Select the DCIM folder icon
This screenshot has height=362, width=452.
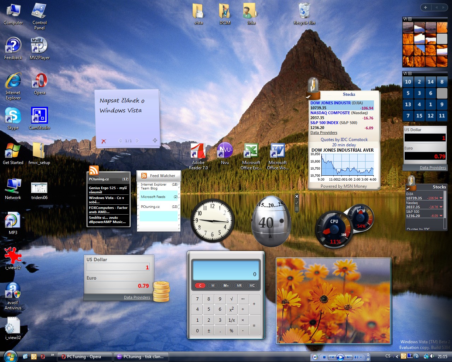coord(225,14)
